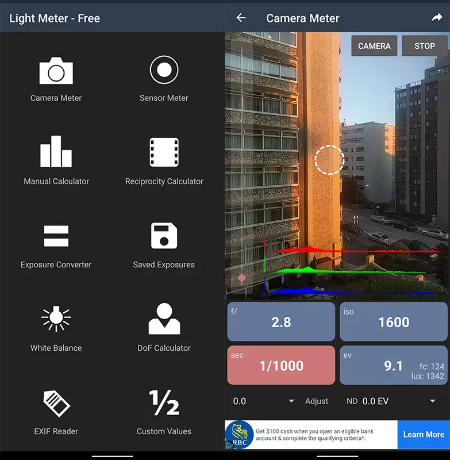Click the Exposure Converter label
The height and width of the screenshot is (460, 450).
(x=56, y=265)
